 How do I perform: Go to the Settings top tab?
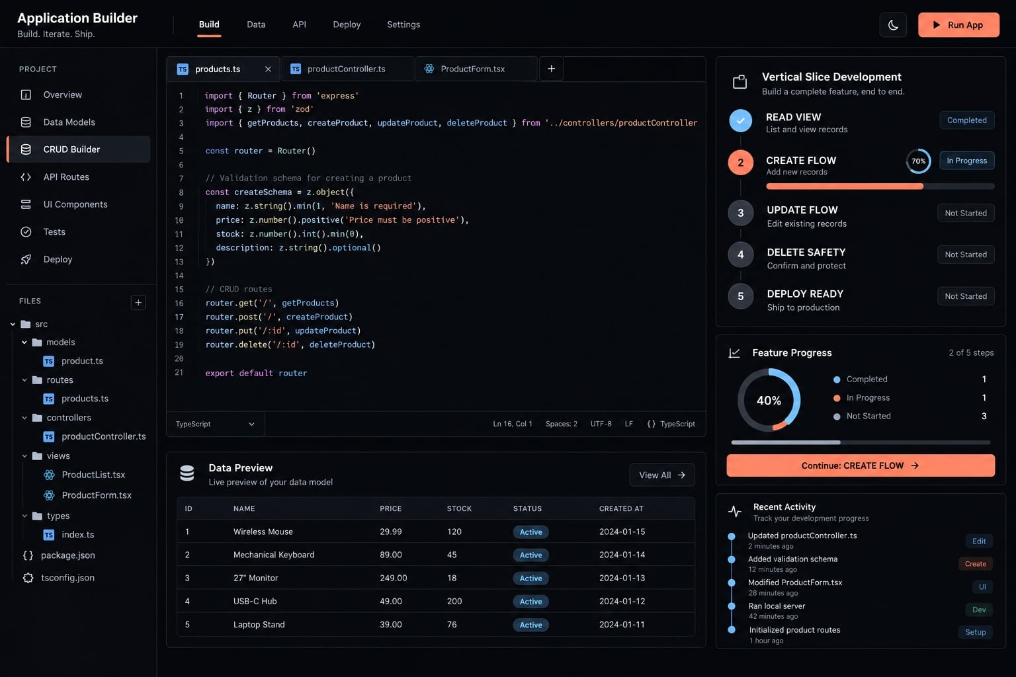pos(403,24)
